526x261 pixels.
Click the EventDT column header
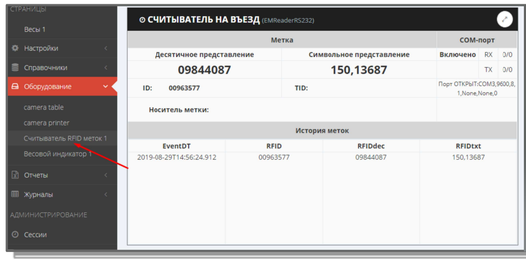pyautogui.click(x=176, y=146)
